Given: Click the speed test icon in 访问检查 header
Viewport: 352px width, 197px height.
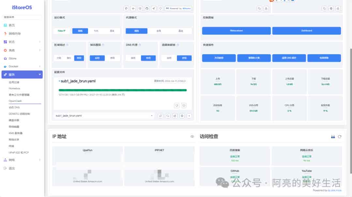Looking at the screenshot, I should click(333, 137).
